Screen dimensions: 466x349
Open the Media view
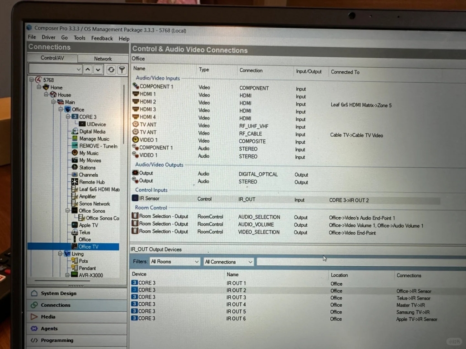[77, 317]
